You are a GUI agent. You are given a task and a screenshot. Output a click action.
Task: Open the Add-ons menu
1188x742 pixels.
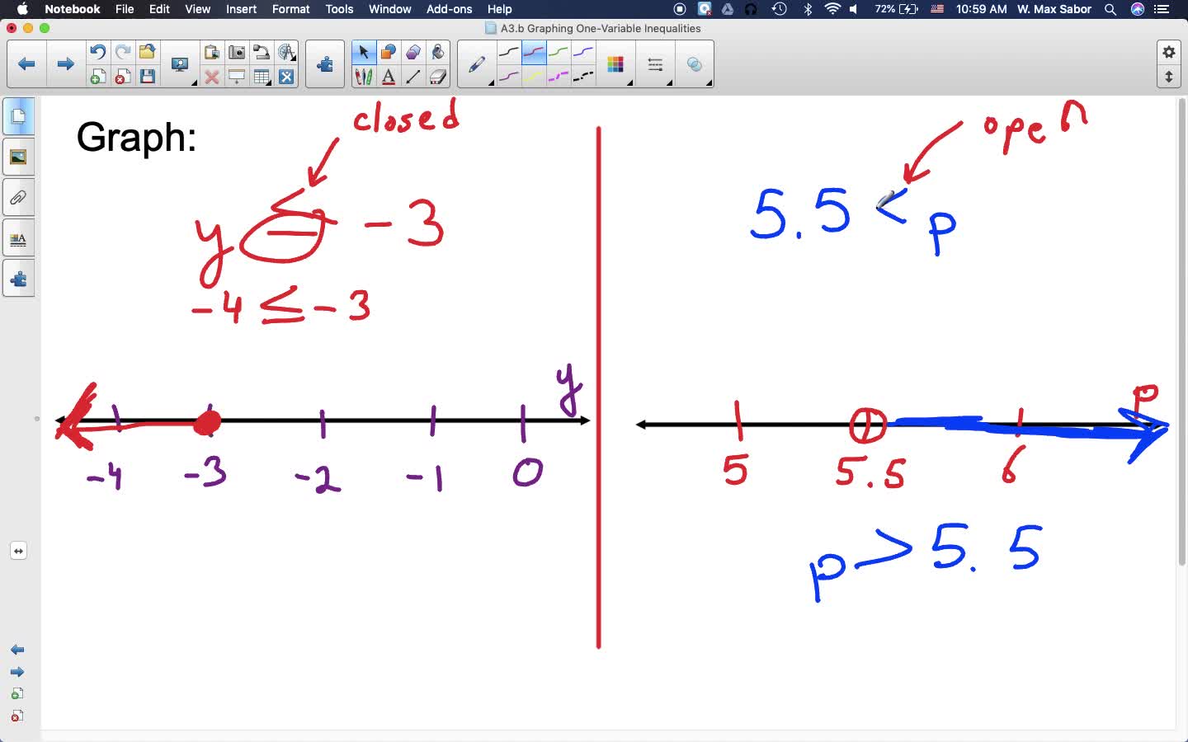click(x=449, y=9)
